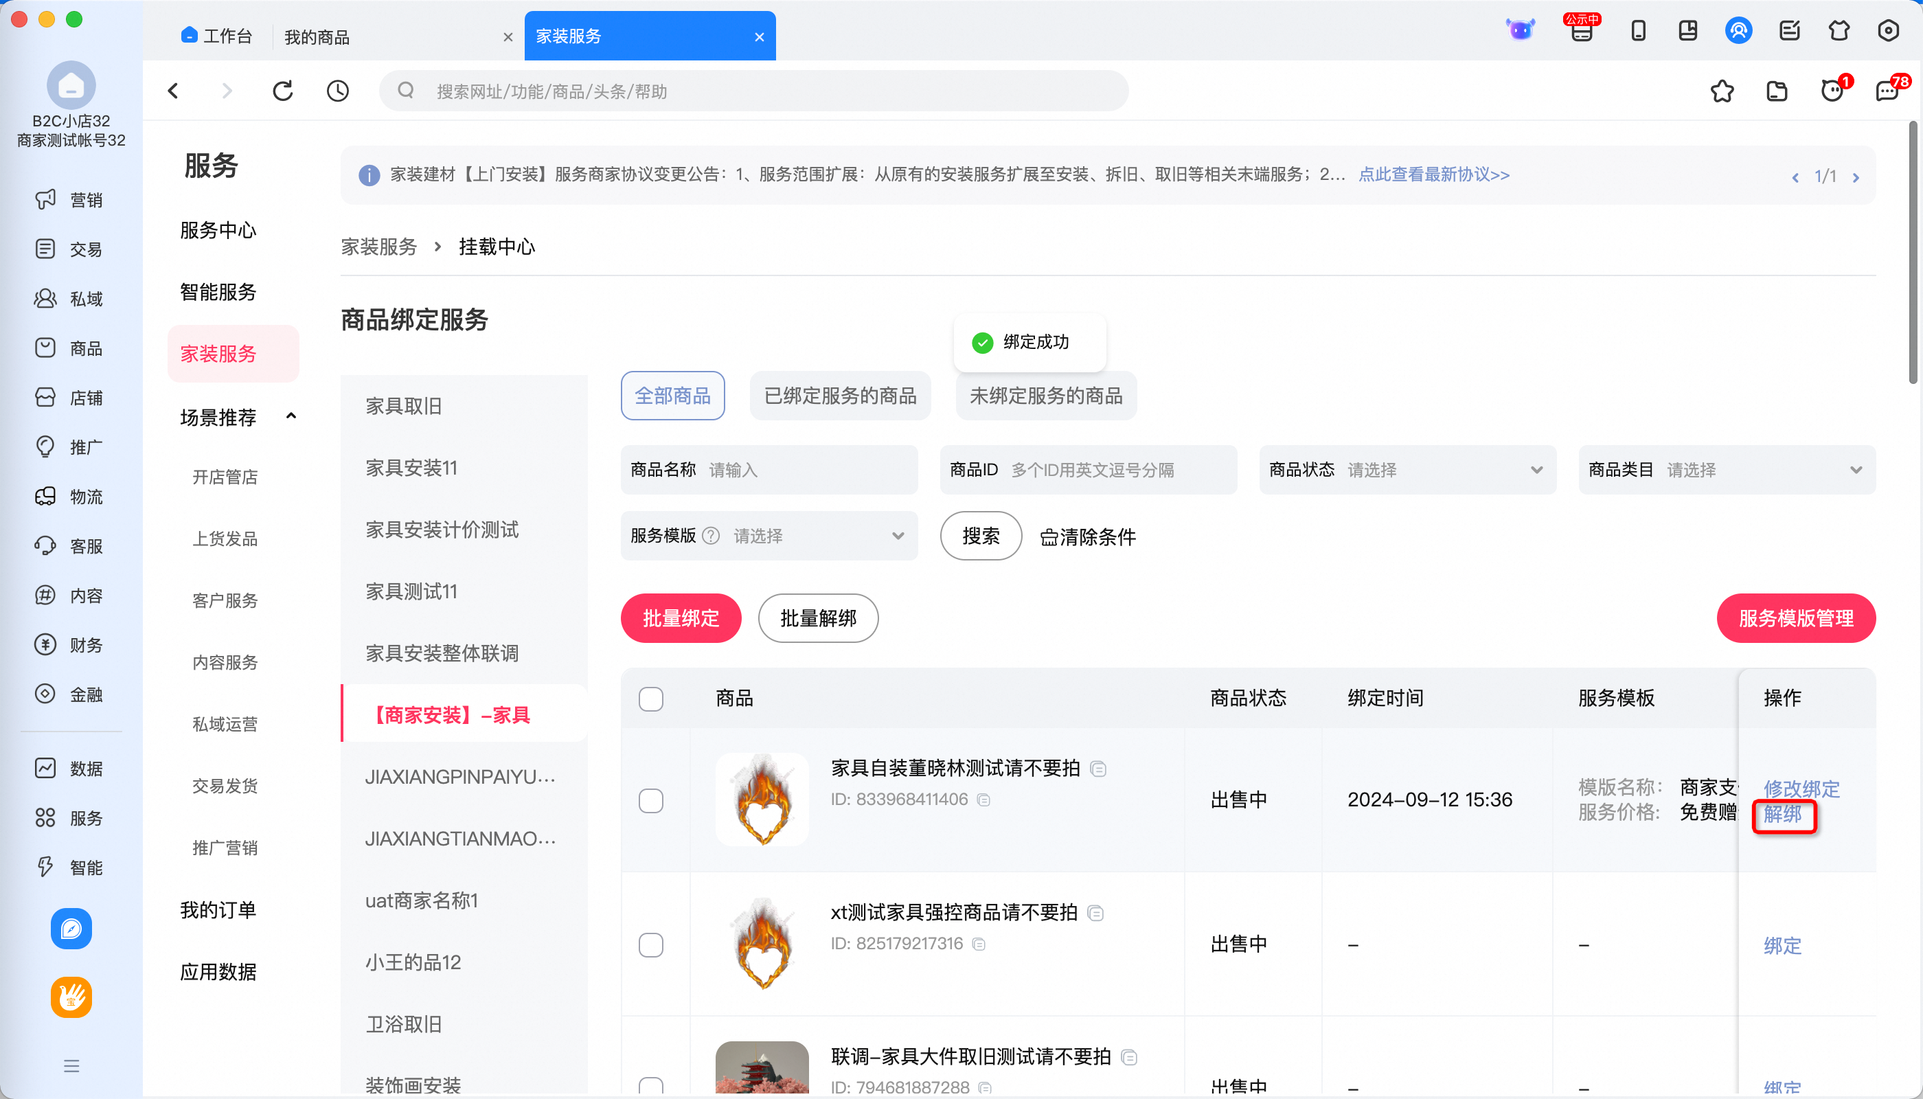
Task: Select the 未绑定服务的商品 tab
Action: click(1046, 396)
